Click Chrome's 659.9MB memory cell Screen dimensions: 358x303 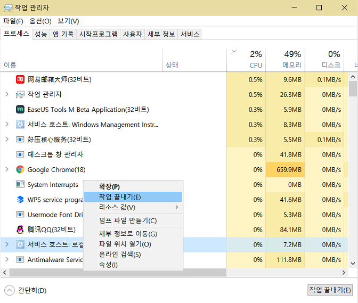point(286,169)
